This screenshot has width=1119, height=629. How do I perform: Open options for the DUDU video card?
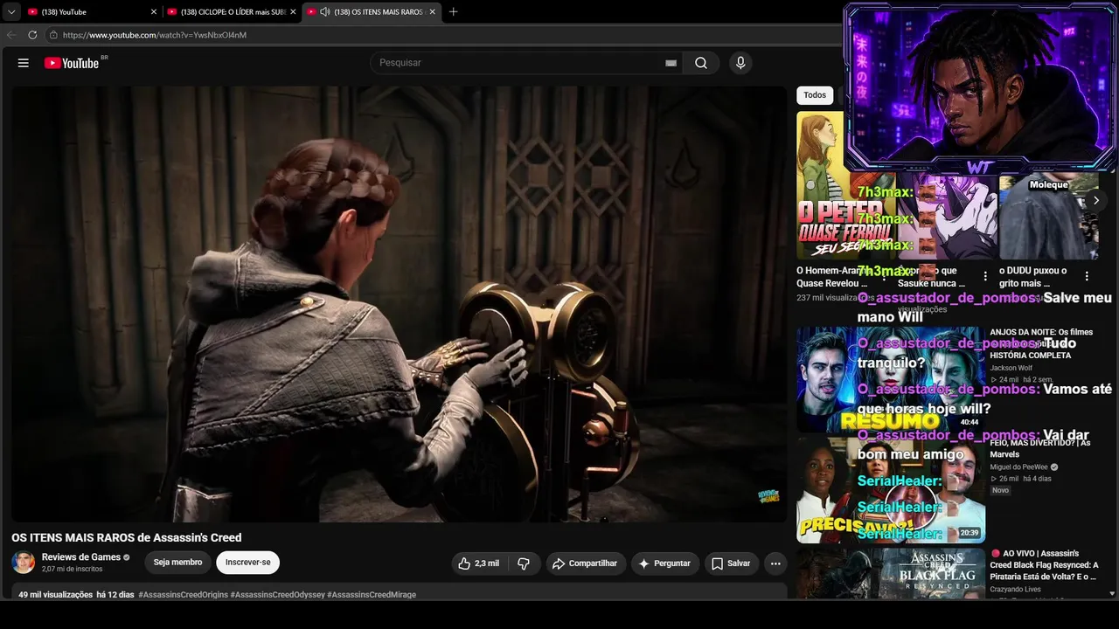1088,276
